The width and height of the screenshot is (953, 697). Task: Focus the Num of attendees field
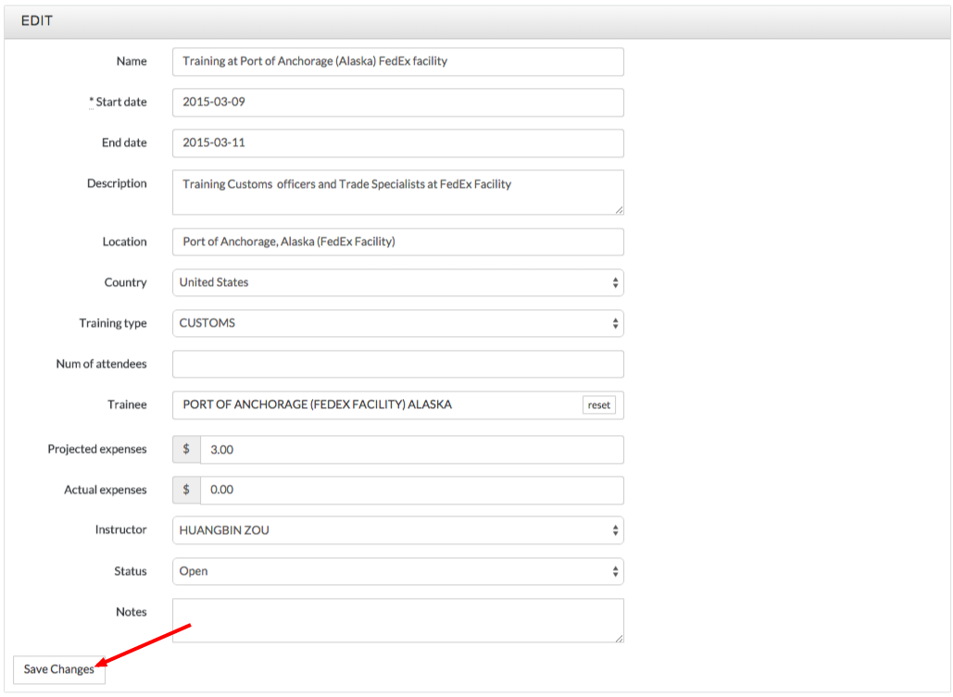click(397, 364)
